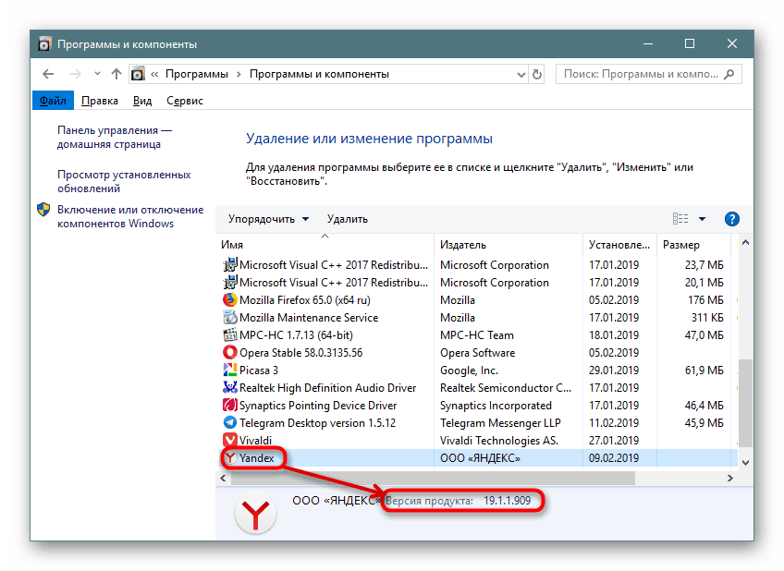The image size is (784, 571).
Task: Select the Picasa 3 icon
Action: [x=229, y=371]
